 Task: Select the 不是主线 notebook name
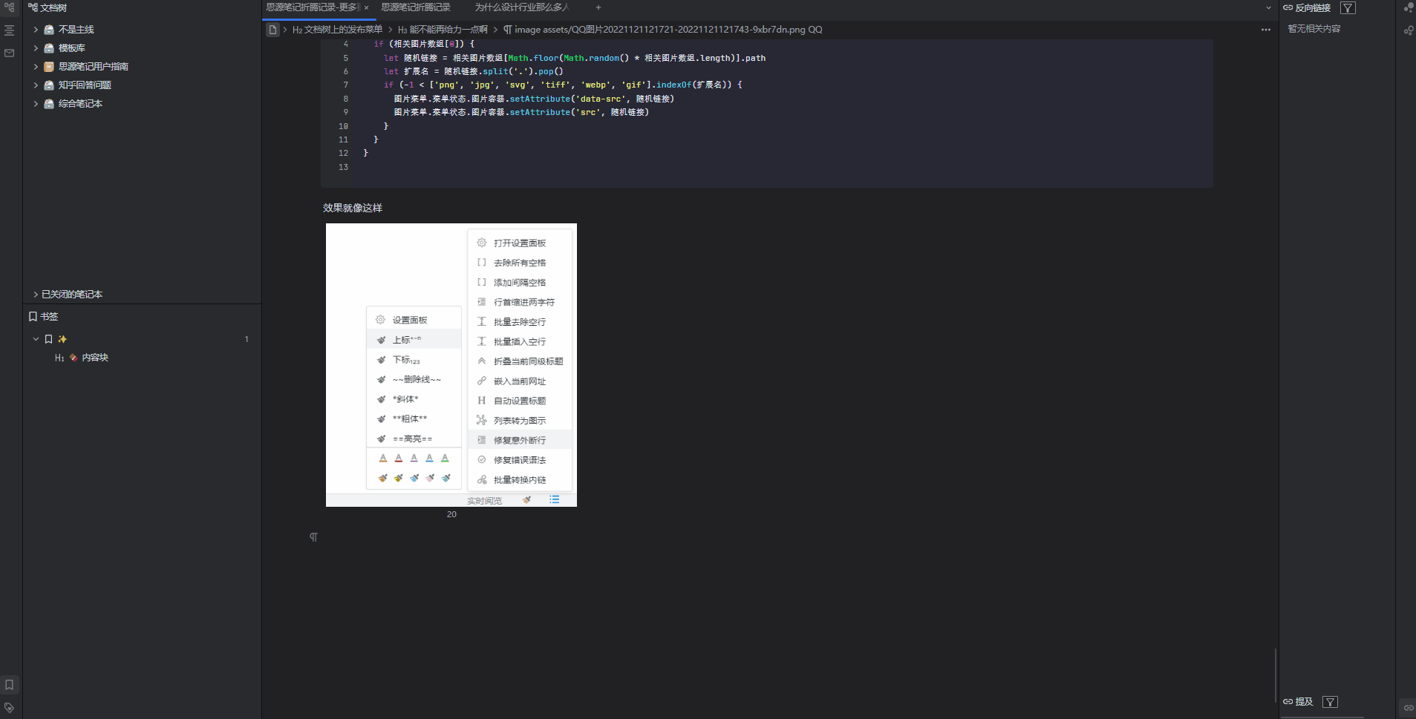tap(76, 30)
